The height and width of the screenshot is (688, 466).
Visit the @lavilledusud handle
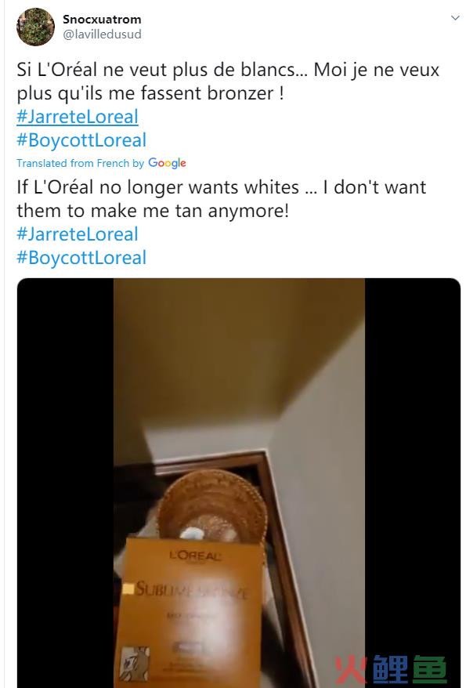pyautogui.click(x=102, y=34)
